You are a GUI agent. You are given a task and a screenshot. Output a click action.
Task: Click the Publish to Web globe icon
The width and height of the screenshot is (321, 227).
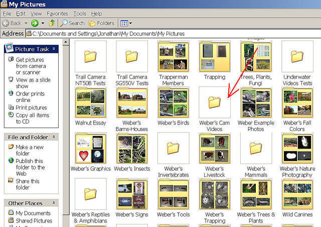click(11, 160)
